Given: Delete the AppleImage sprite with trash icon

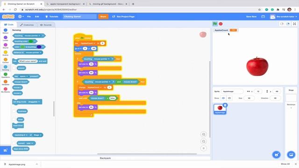Looking at the screenshot, I should (225, 105).
